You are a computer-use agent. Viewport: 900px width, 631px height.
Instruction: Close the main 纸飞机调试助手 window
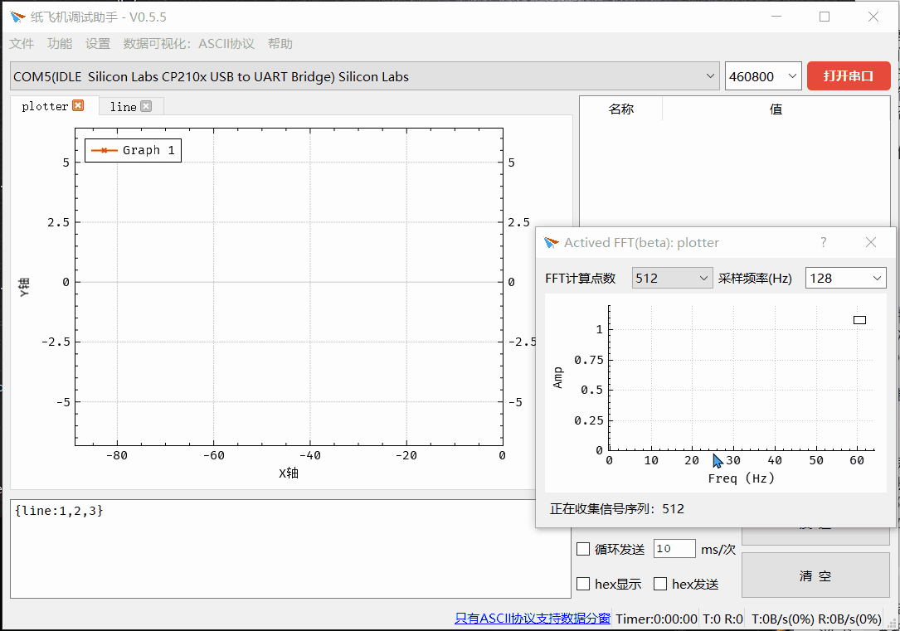coord(873,17)
